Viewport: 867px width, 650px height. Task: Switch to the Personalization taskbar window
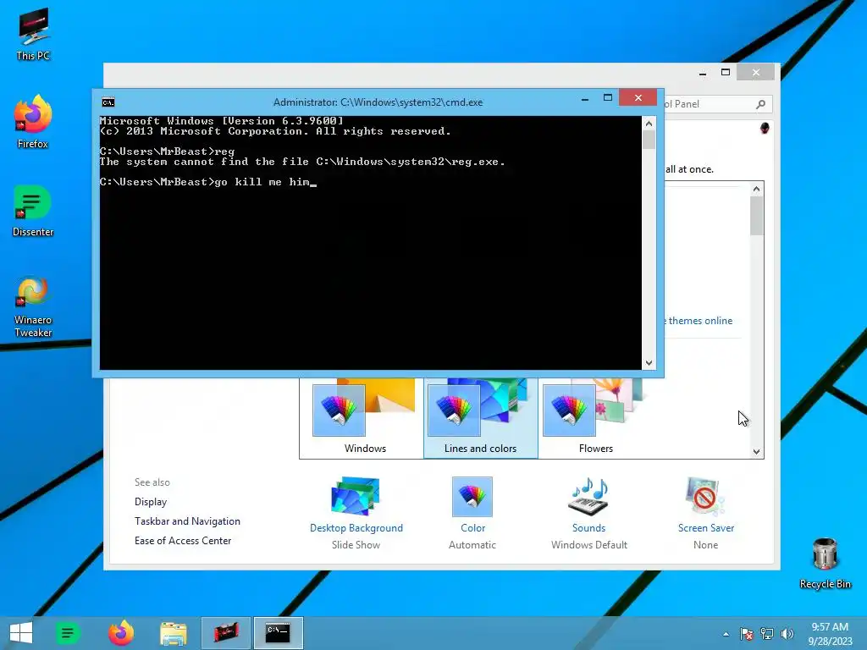coord(225,633)
